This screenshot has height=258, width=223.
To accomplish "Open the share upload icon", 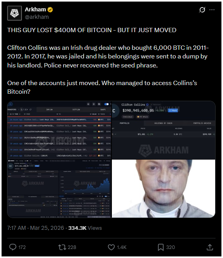I will click(210, 247).
